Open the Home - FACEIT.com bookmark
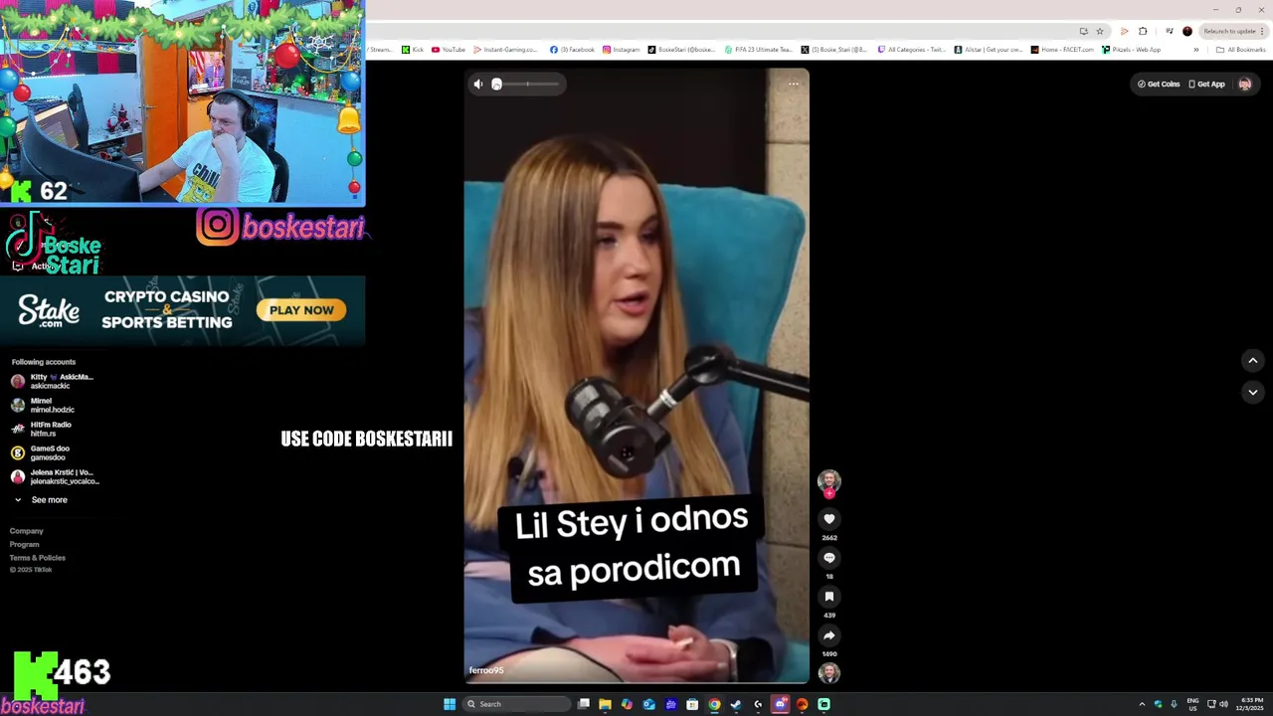1273x716 pixels. coord(1062,49)
